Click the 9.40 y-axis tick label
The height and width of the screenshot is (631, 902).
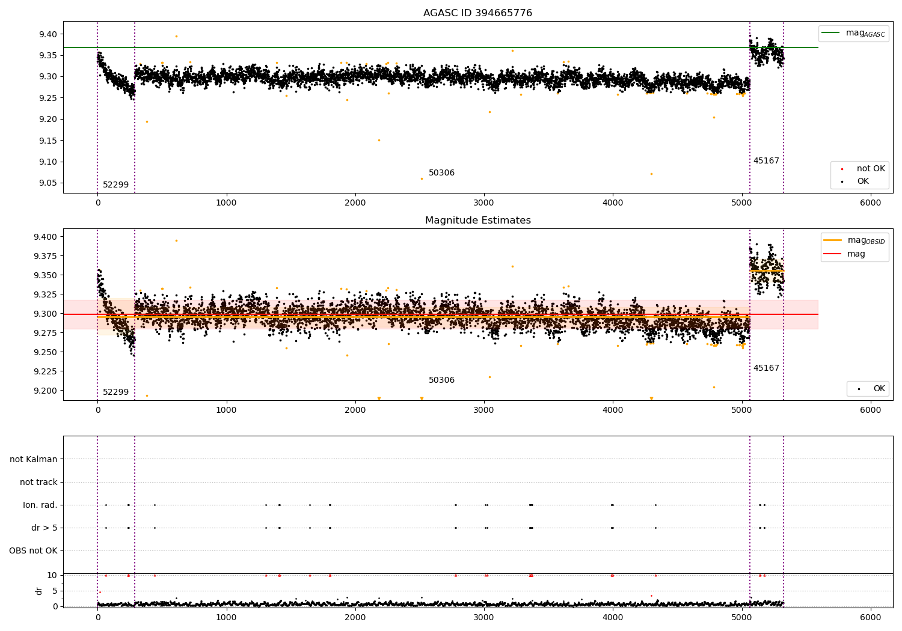(48, 34)
